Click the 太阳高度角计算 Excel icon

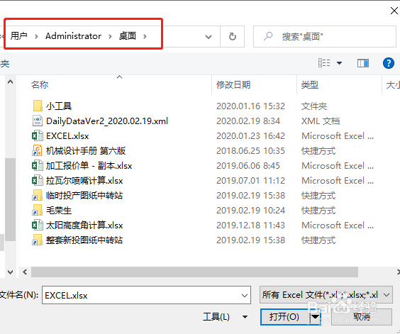click(38, 225)
